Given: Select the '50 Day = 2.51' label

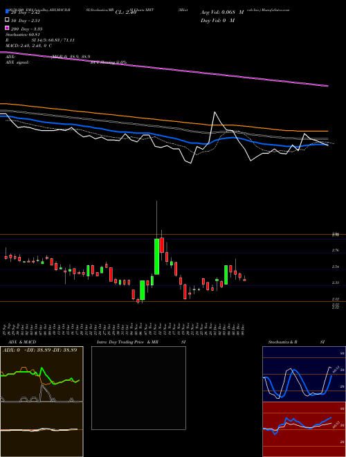Looking at the screenshot, I should click(x=25, y=21).
